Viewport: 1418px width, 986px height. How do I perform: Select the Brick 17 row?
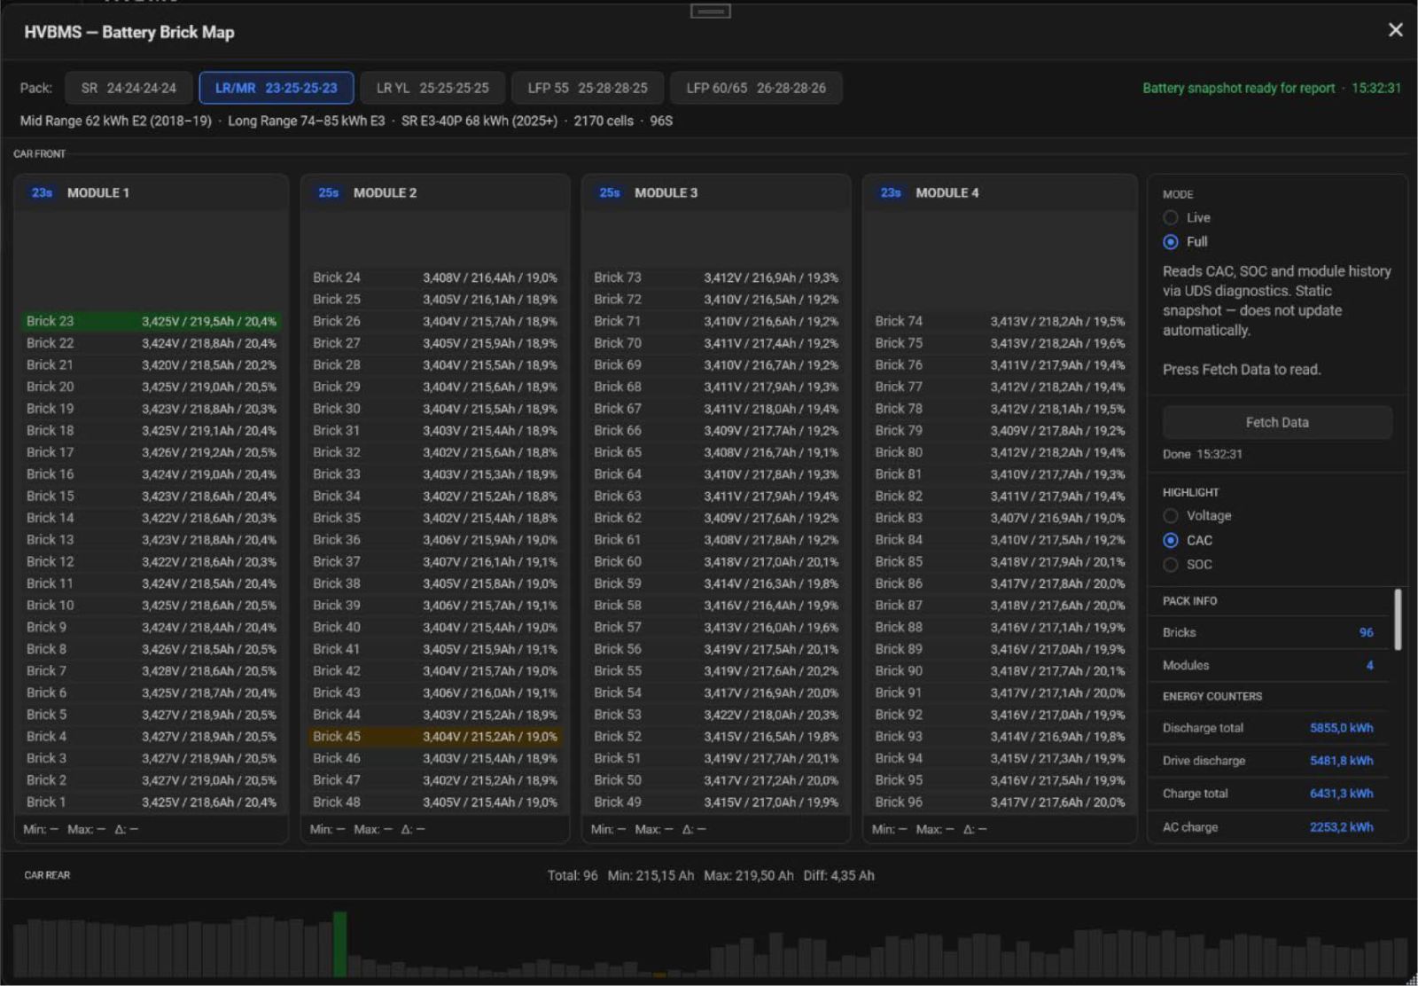pos(151,452)
